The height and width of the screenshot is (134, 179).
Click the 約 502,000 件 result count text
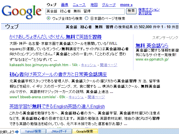click(147, 27)
